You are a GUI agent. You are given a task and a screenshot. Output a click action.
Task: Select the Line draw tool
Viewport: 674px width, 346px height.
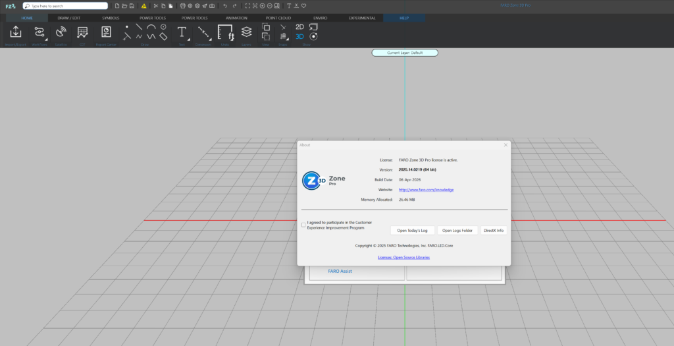(x=139, y=26)
